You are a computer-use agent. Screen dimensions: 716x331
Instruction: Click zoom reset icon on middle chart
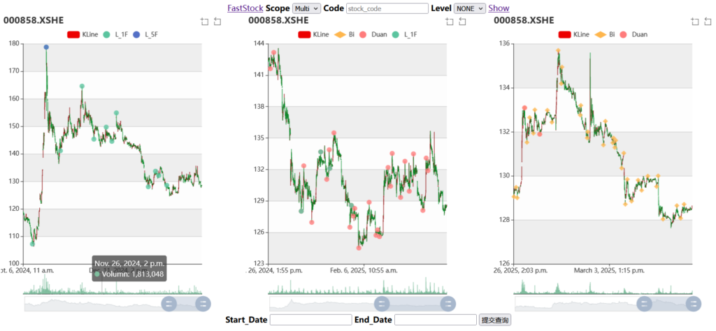click(x=463, y=22)
